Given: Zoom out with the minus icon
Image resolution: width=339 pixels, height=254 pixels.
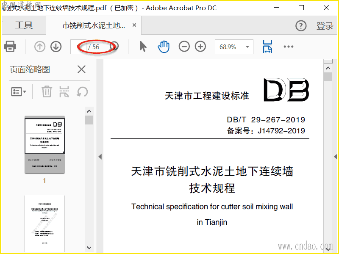Looking at the screenshot, I should click(184, 47).
